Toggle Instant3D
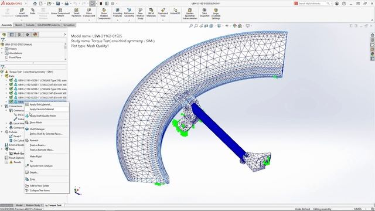The height and width of the screenshot is (211, 375). 175,11
